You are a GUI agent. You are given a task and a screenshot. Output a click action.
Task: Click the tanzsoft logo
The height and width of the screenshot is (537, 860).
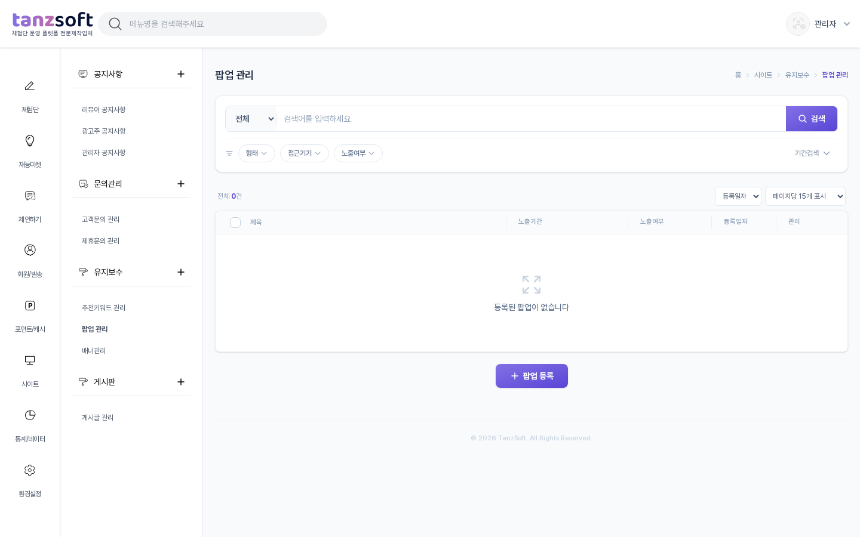click(x=53, y=24)
